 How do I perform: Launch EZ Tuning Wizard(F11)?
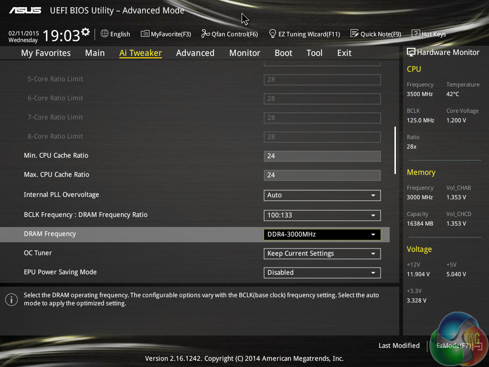point(304,34)
